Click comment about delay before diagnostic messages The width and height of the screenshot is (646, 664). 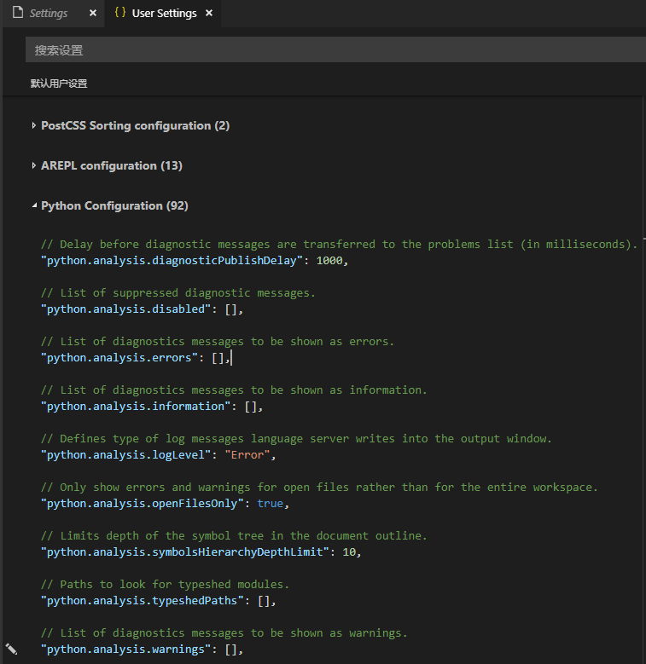[339, 245]
